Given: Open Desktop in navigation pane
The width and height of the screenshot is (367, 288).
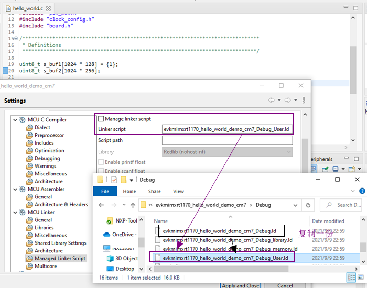Looking at the screenshot, I should pos(120,269).
